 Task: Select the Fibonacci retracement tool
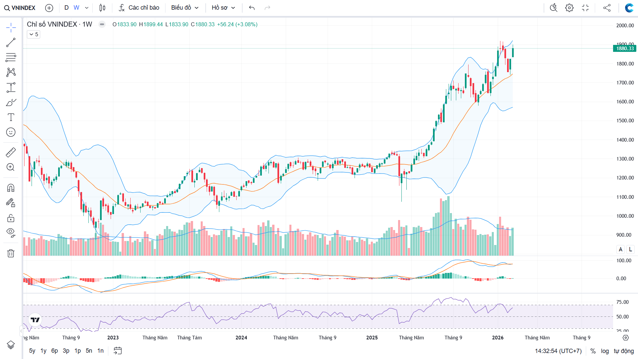(x=11, y=58)
